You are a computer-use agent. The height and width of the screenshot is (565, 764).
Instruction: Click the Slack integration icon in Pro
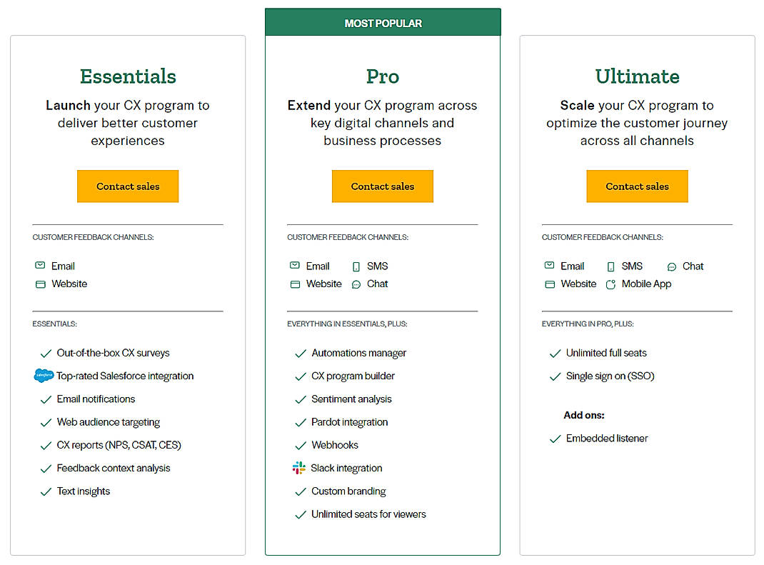click(298, 468)
